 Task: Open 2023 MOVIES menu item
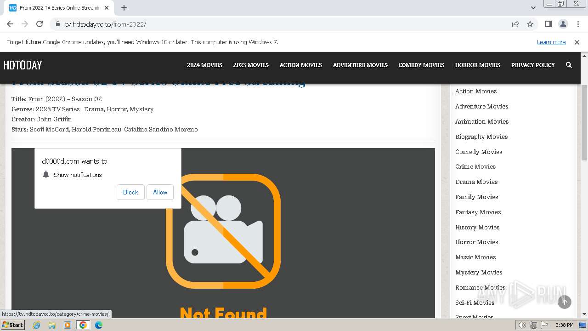point(251,65)
